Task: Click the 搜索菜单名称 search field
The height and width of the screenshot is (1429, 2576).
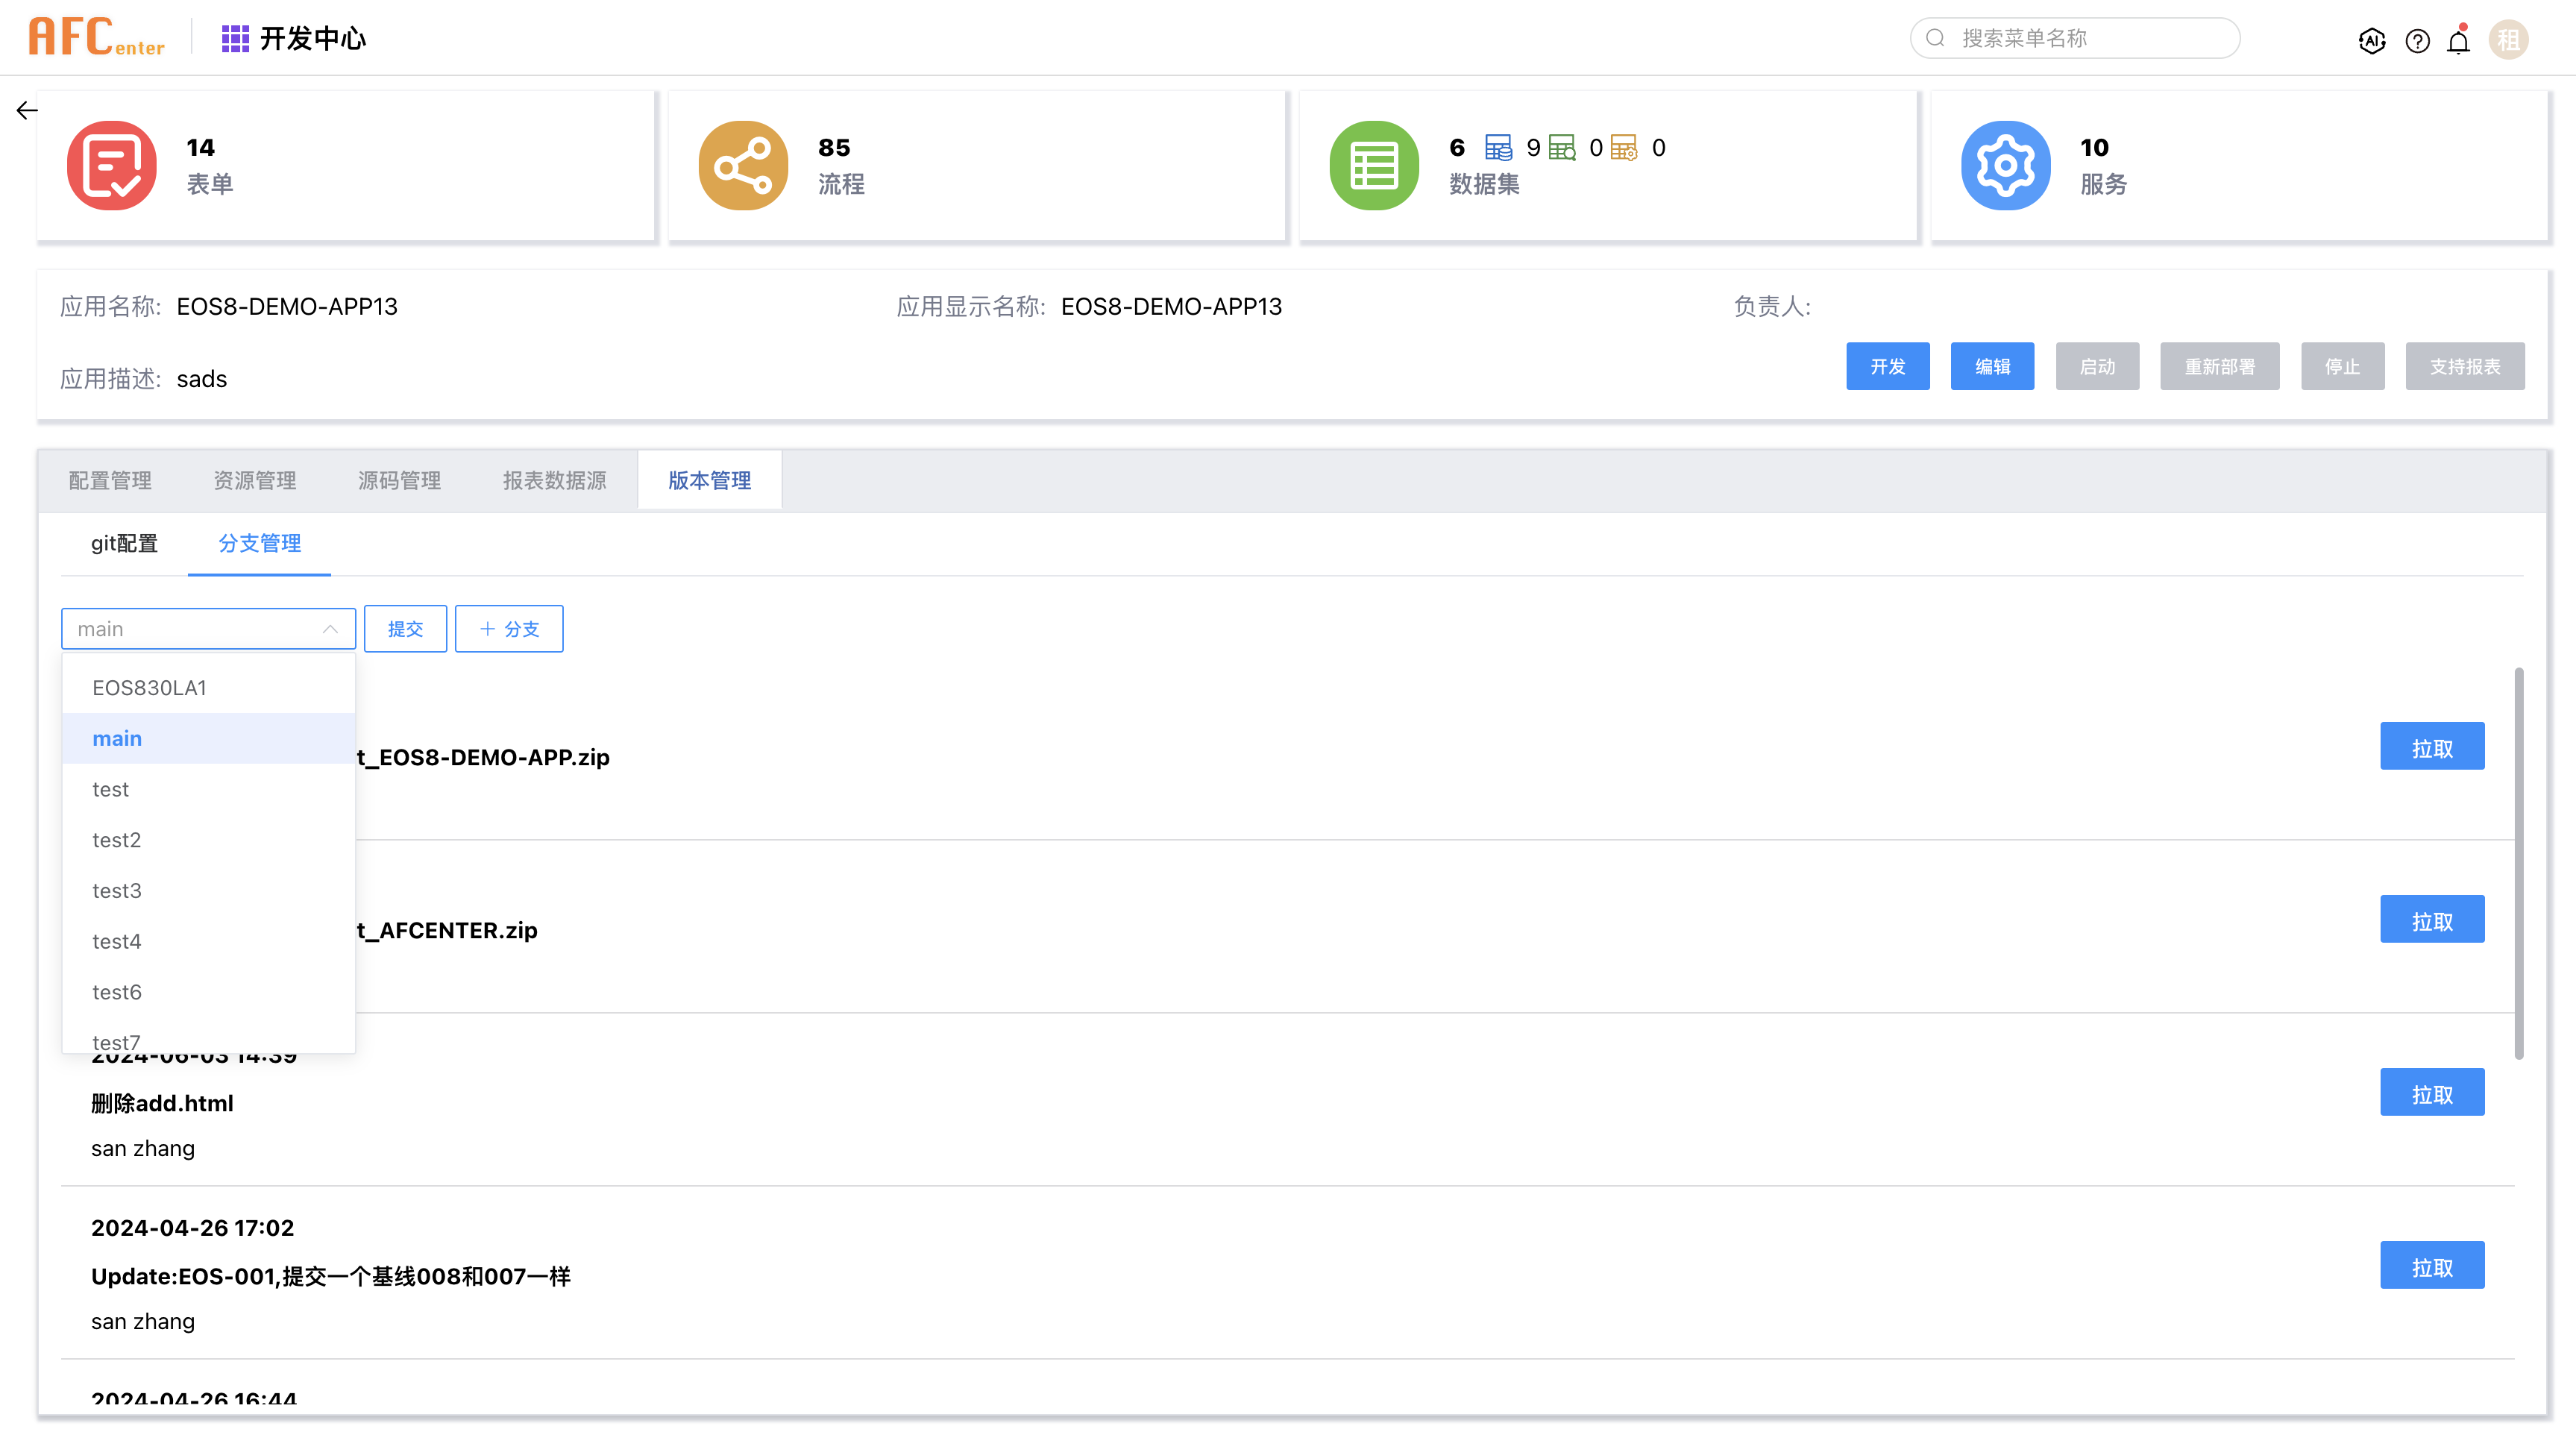Action: (2074, 37)
